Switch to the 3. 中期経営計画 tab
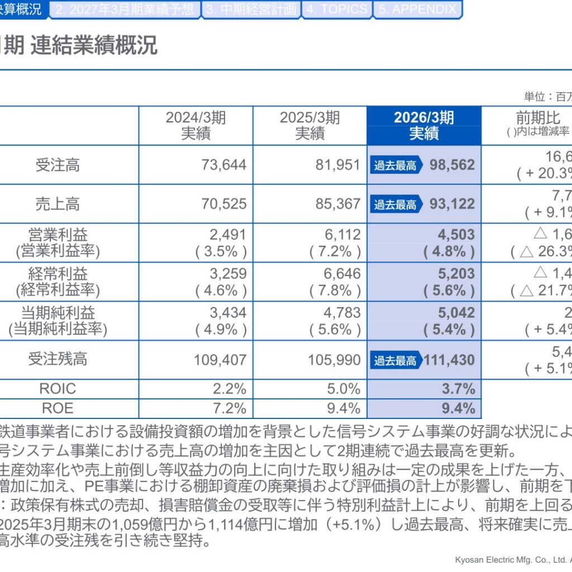The width and height of the screenshot is (572, 572). click(x=251, y=9)
